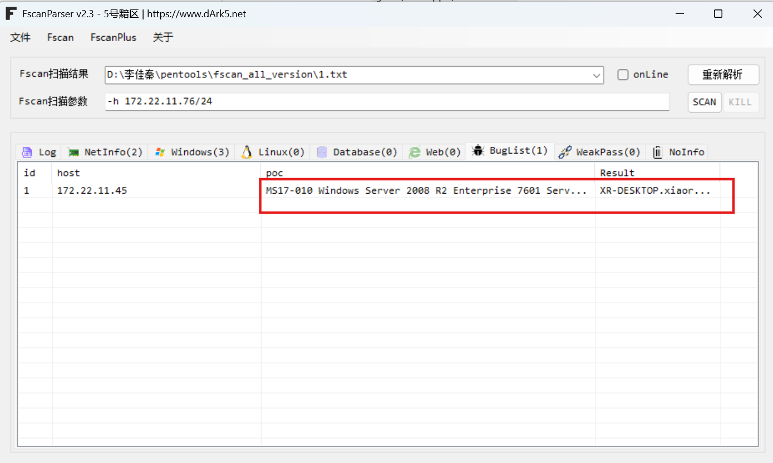This screenshot has height=463, width=773.
Task: Switch to the NoInfo tab
Action: click(677, 152)
